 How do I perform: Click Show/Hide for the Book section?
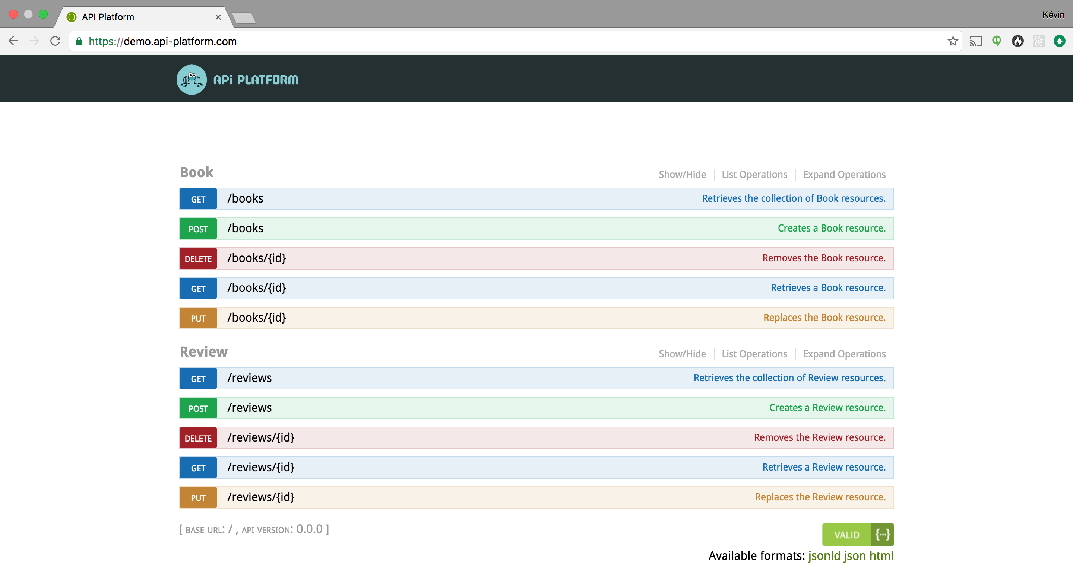(682, 174)
